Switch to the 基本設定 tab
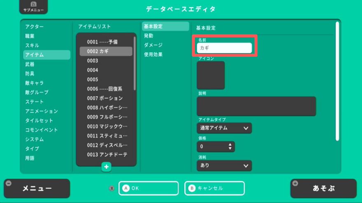Viewport: 362px width, 203px height. [x=165, y=26]
